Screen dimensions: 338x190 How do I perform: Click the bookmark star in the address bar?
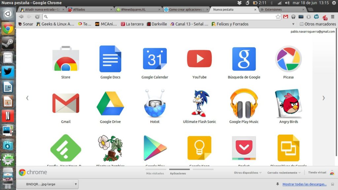(278, 16)
